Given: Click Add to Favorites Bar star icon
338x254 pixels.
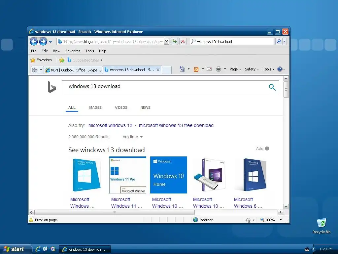Looking at the screenshot, I should point(62,60).
